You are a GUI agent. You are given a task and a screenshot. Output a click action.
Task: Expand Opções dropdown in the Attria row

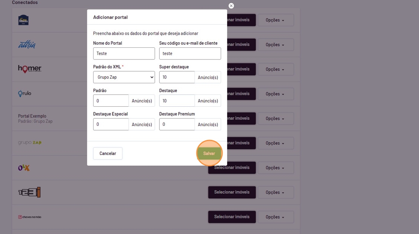275,45
